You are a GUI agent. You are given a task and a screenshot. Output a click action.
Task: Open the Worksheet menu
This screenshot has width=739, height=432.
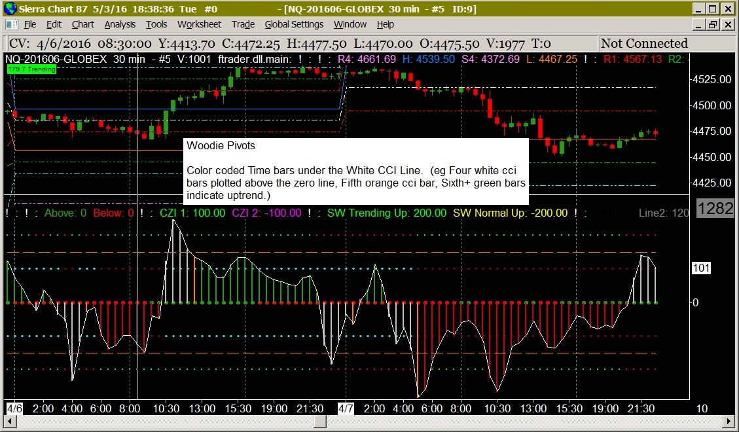(199, 24)
